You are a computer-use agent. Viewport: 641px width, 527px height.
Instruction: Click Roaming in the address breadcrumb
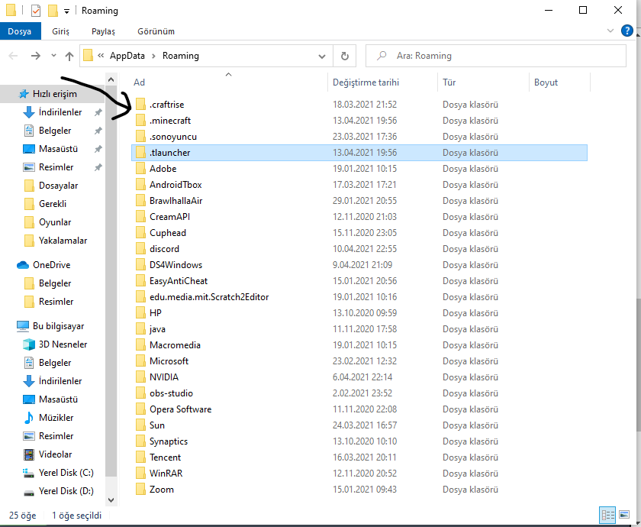[x=181, y=56]
